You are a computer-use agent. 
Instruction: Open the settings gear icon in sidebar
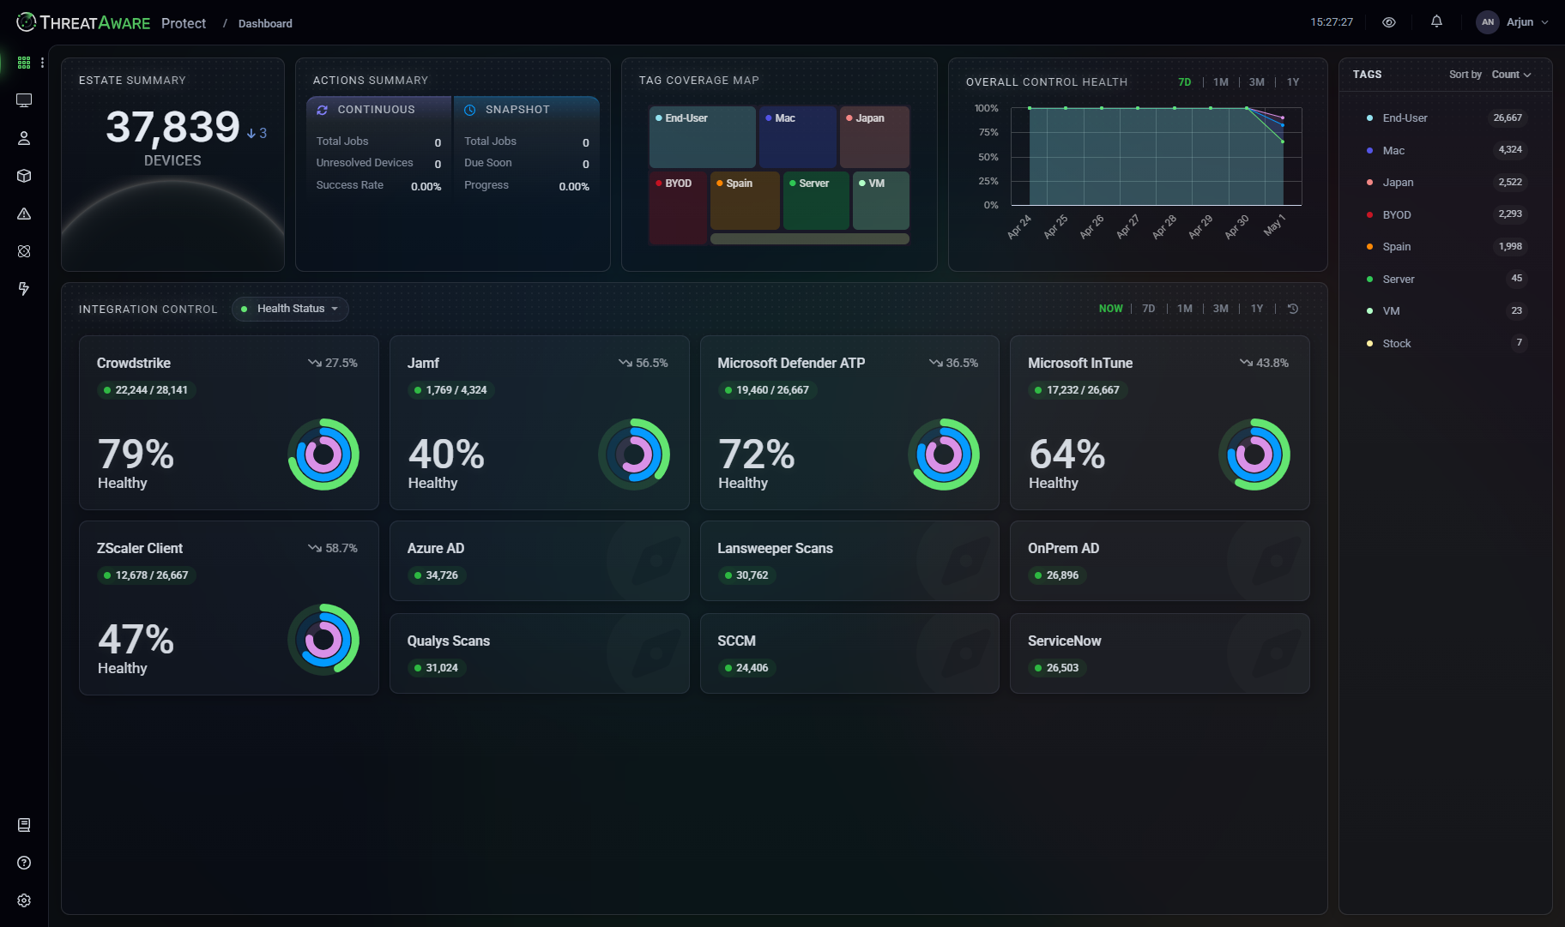pyautogui.click(x=24, y=900)
